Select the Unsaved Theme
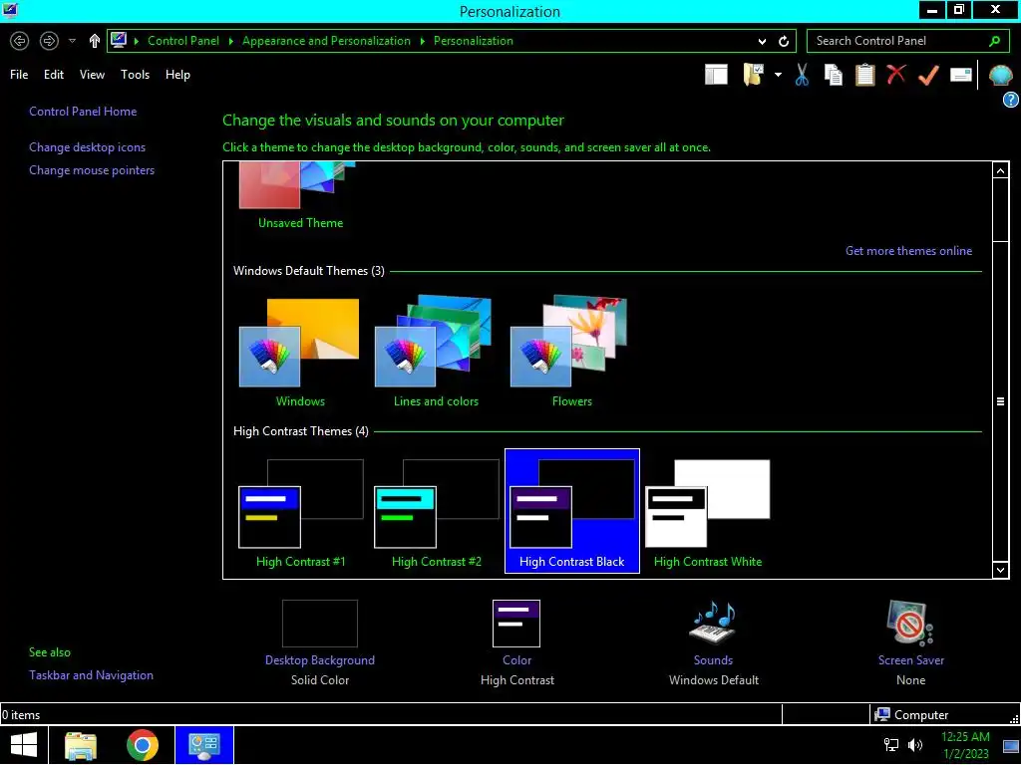The image size is (1021, 765). pos(300,196)
